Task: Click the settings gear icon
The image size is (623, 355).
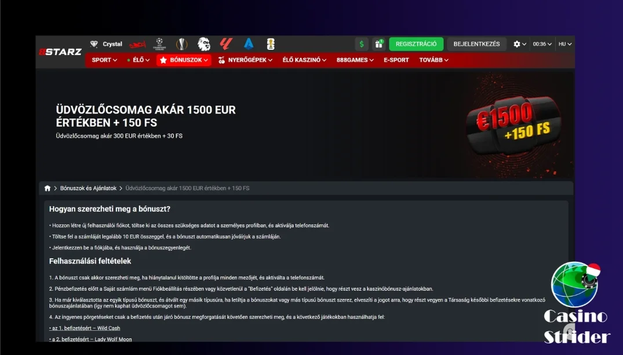Action: point(516,44)
